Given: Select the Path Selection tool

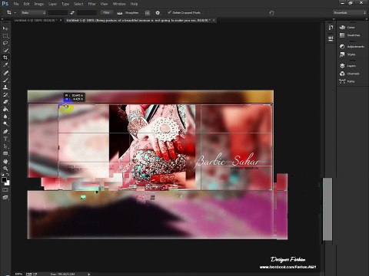Looking at the screenshot, I should pyautogui.click(x=5, y=146).
